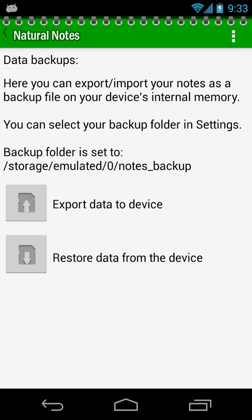Tap the export/import description paragraph

click(x=121, y=91)
